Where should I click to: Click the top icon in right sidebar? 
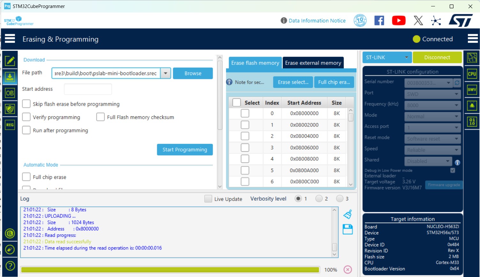472,58
